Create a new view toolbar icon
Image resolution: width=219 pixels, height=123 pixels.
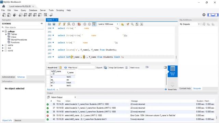pyautogui.click(x=30, y=15)
